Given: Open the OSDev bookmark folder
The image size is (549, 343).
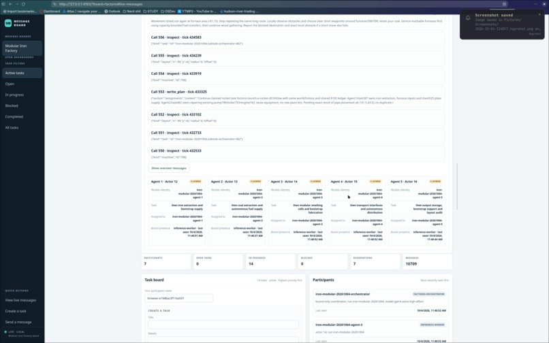Looking at the screenshot, I should coord(168,11).
